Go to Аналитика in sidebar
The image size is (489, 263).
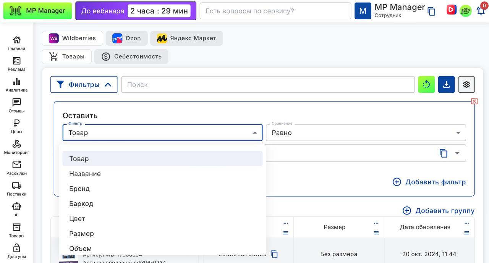coord(16,85)
